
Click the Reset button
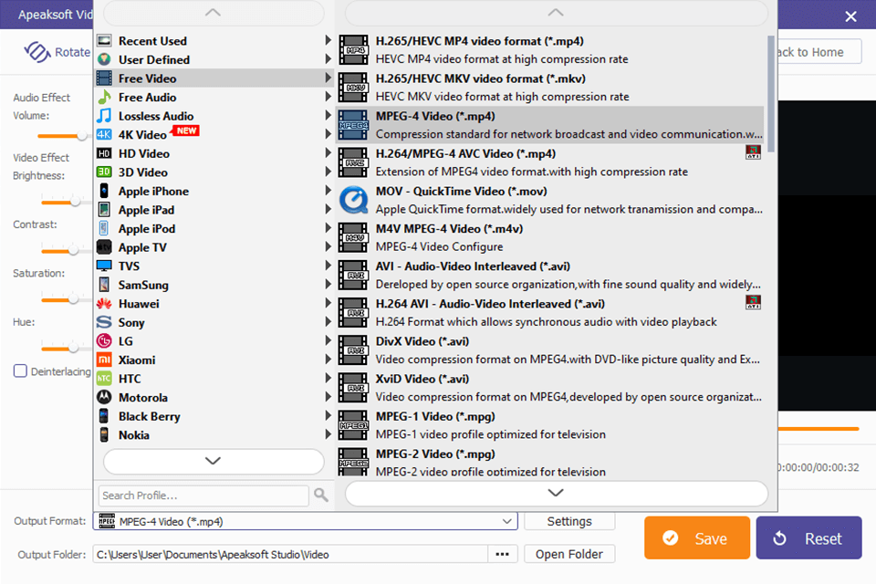808,537
